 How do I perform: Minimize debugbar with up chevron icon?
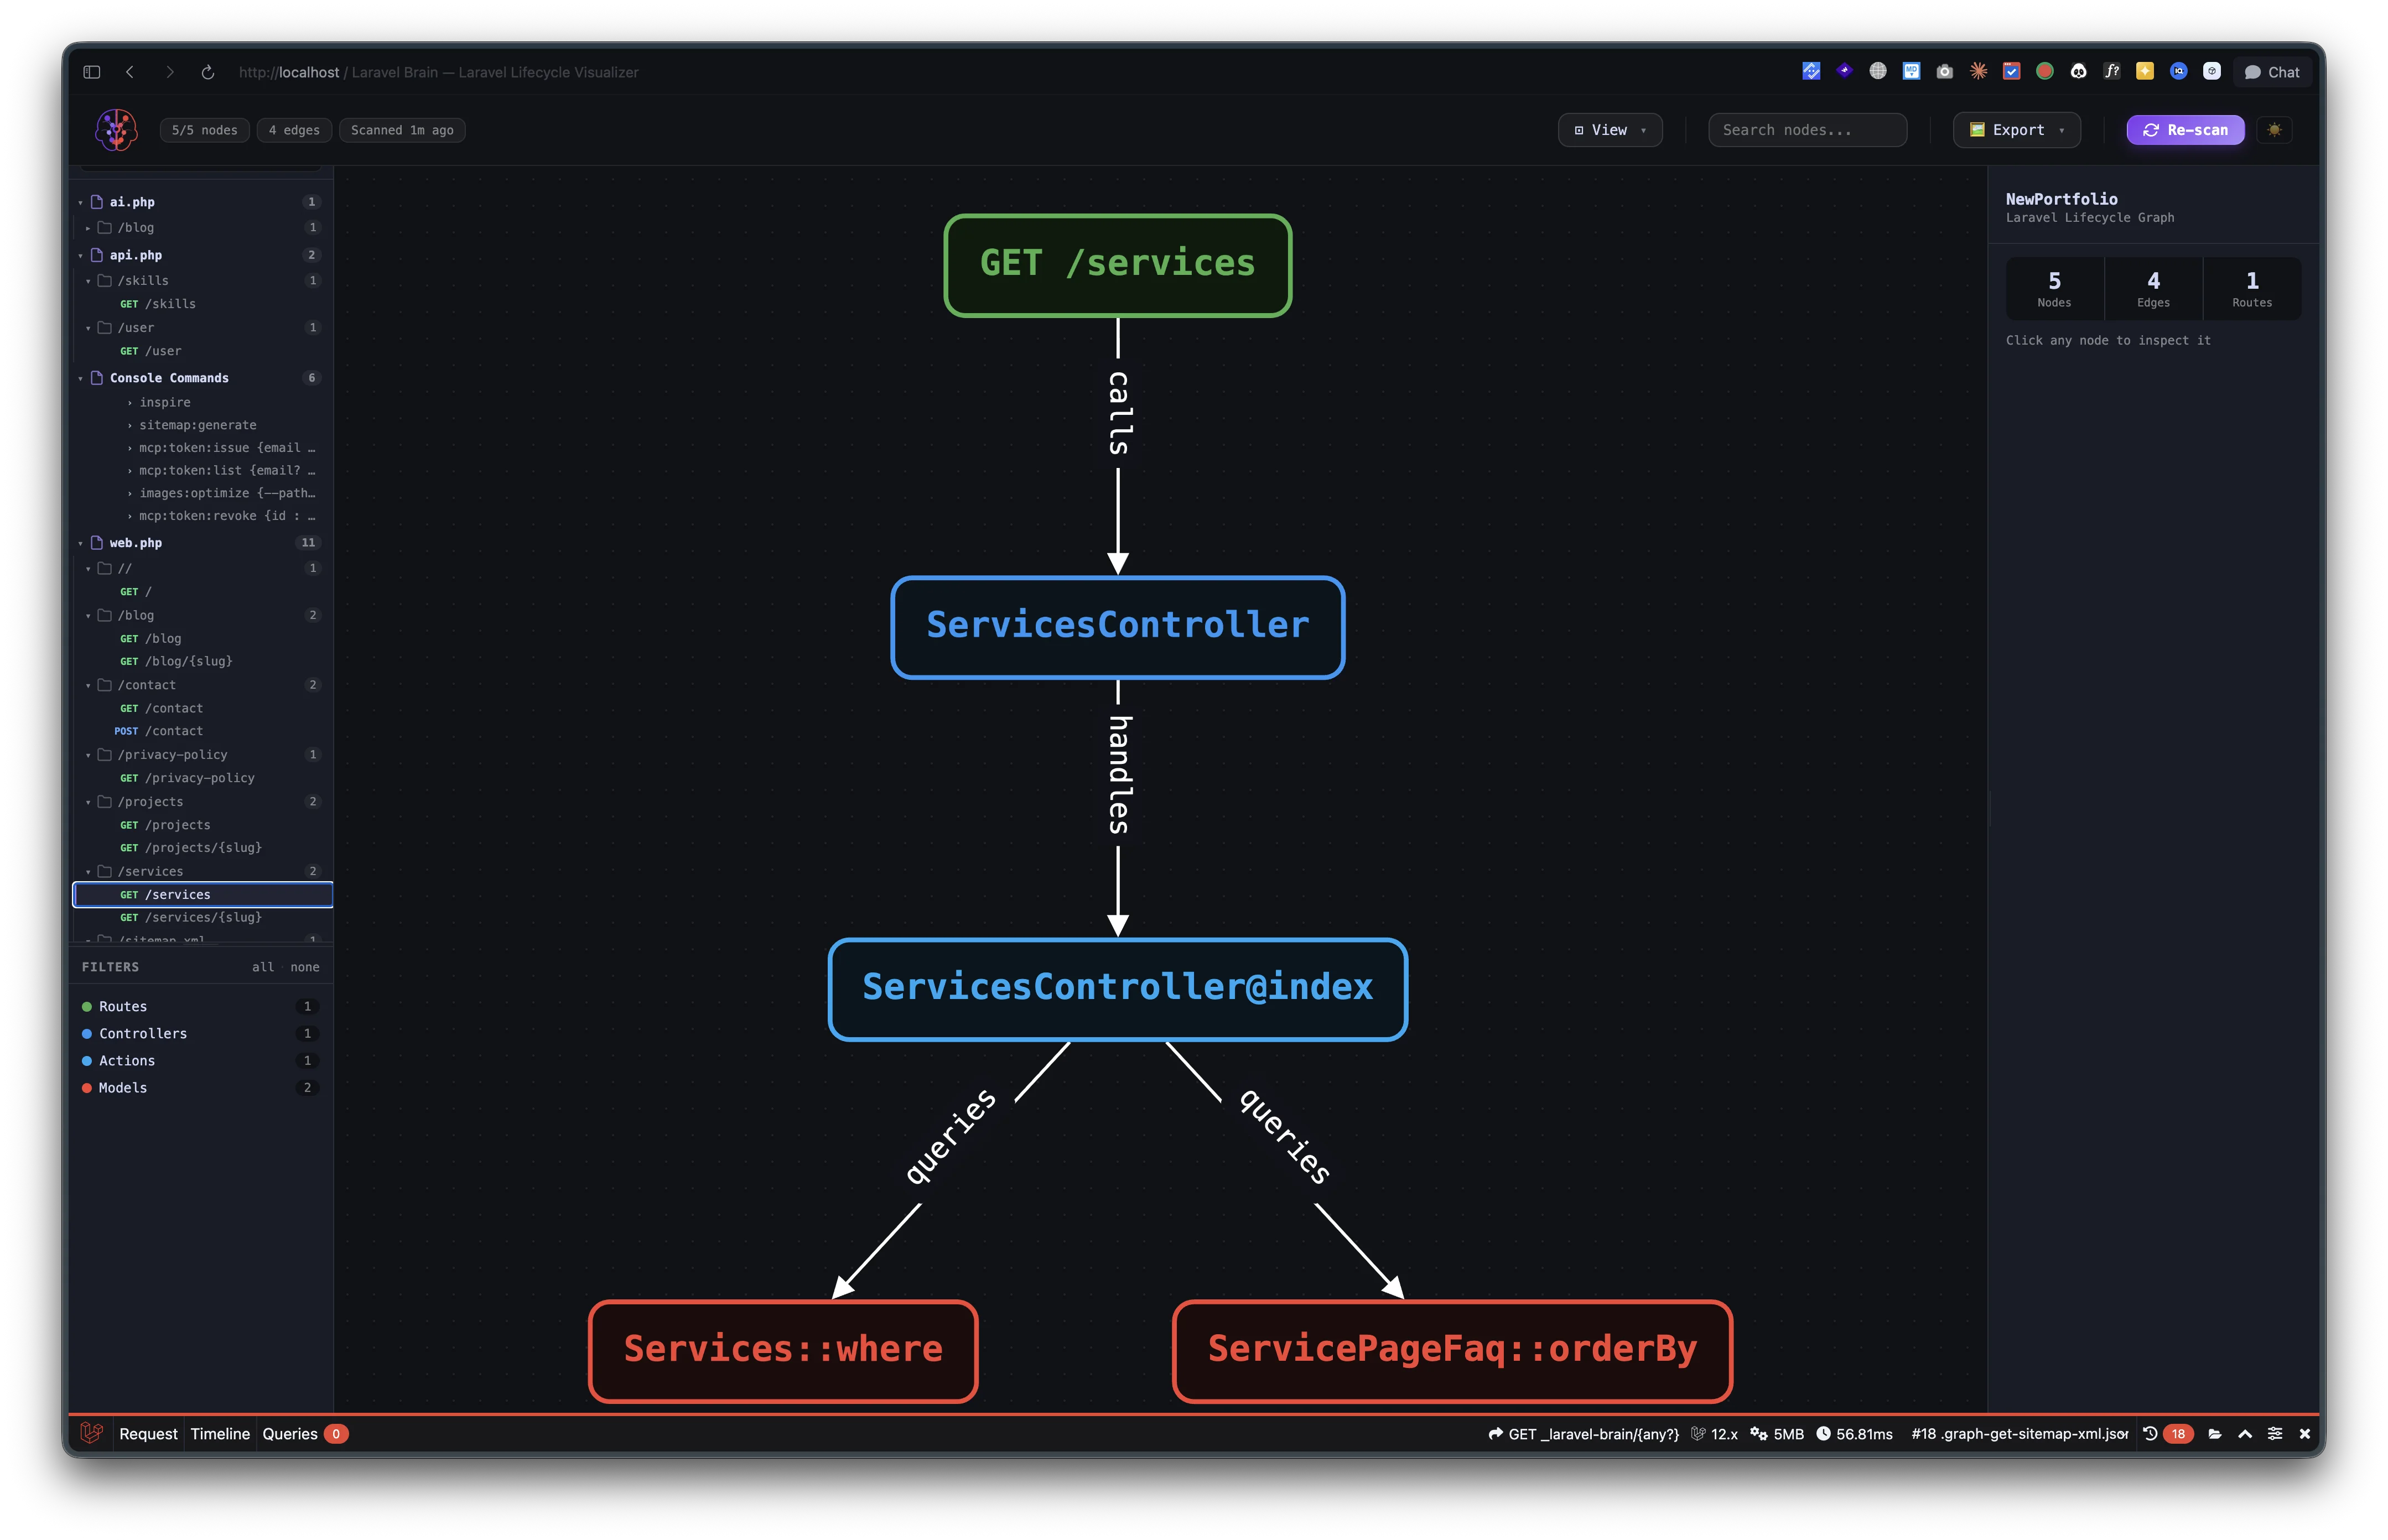2245,1433
